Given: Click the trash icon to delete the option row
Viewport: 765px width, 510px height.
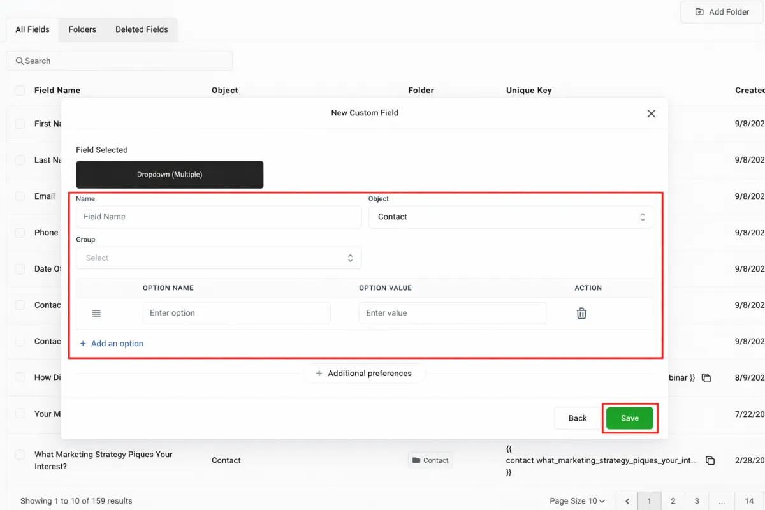Looking at the screenshot, I should [x=581, y=313].
